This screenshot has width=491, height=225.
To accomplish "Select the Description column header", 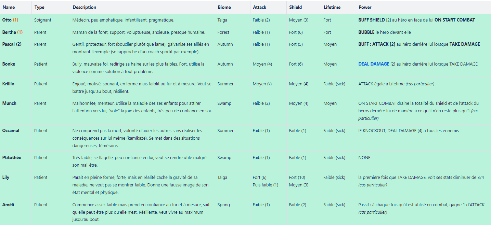I will 85,7.
